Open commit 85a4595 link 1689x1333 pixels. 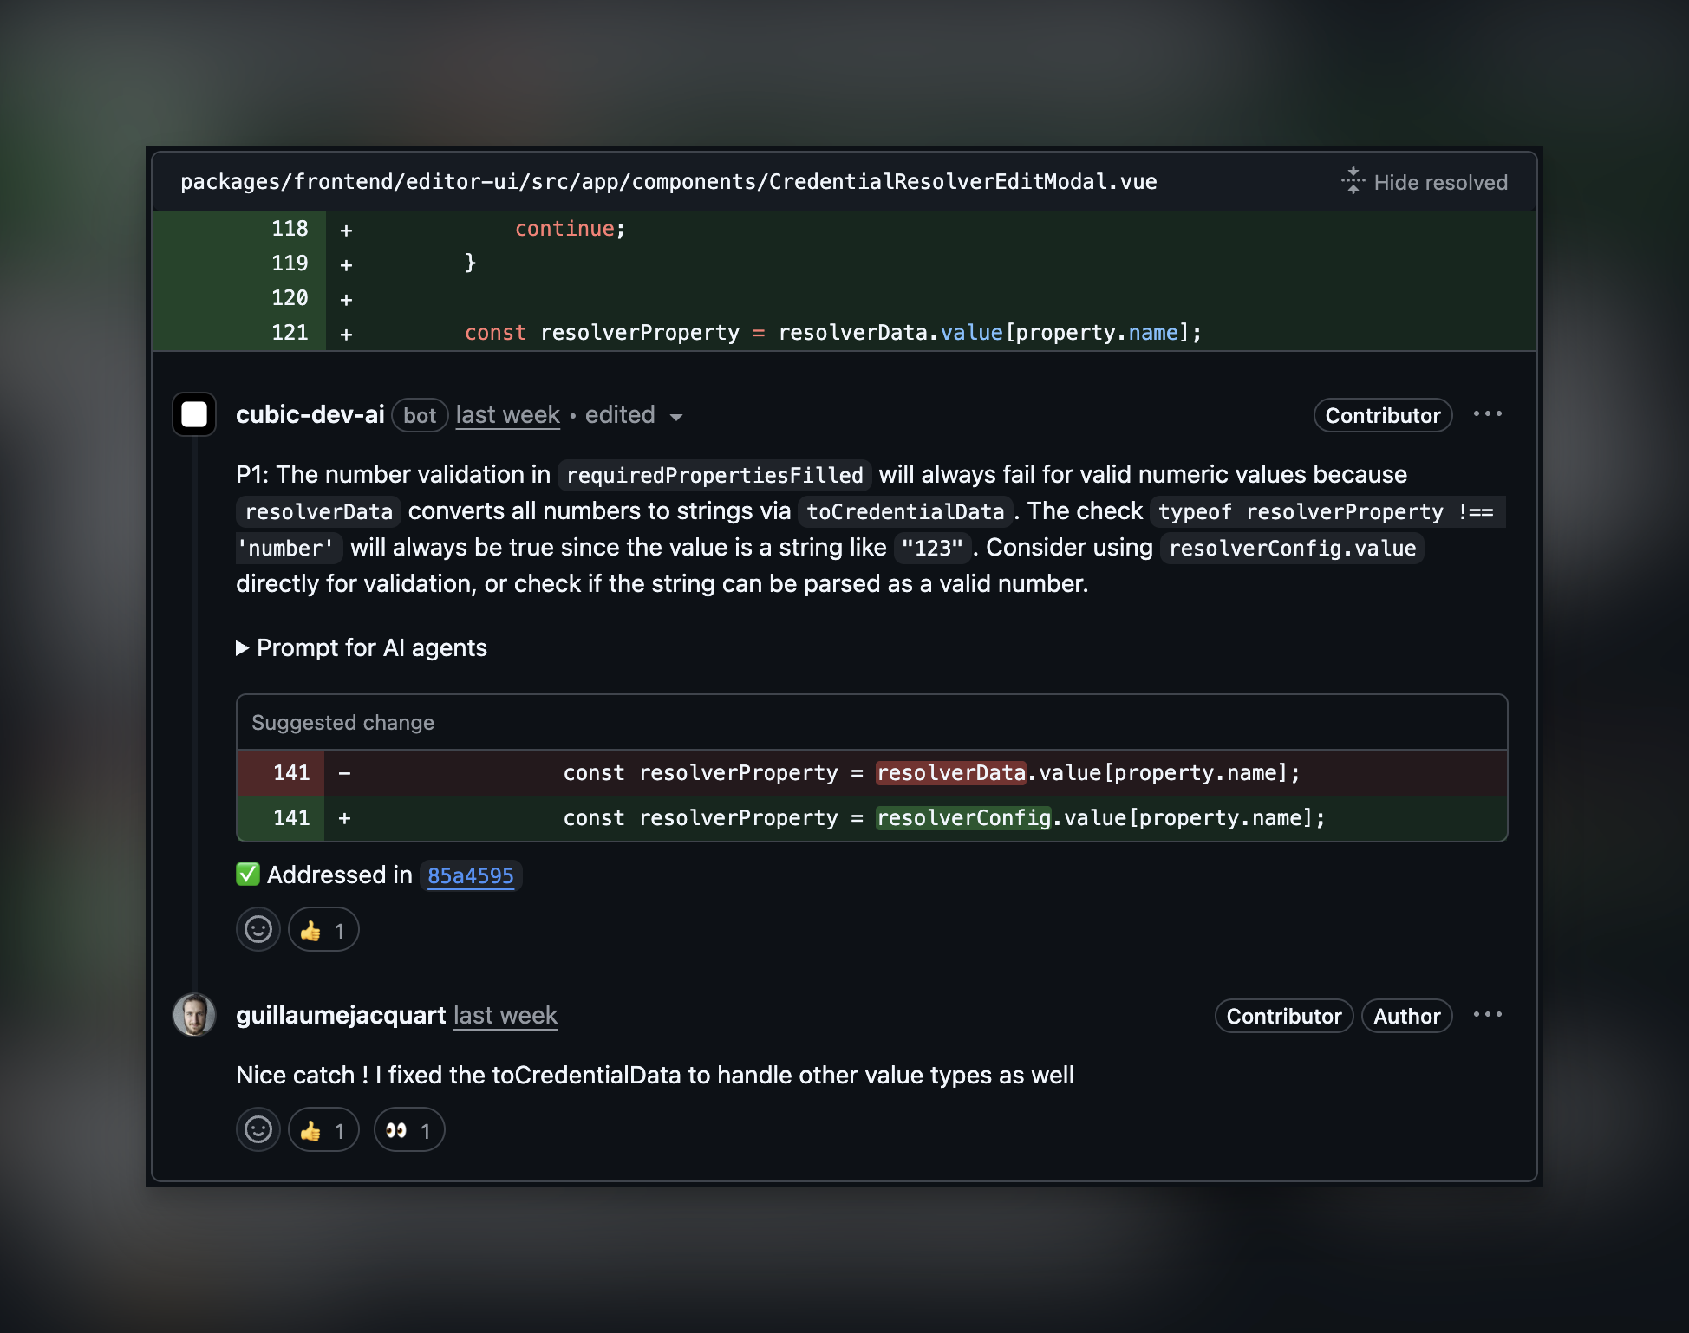471,875
